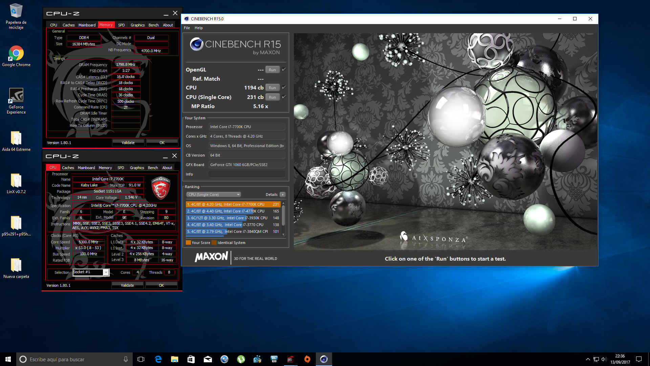Open the Papelera de reciclaje desktop icon
This screenshot has height=366, width=650.
click(16, 16)
